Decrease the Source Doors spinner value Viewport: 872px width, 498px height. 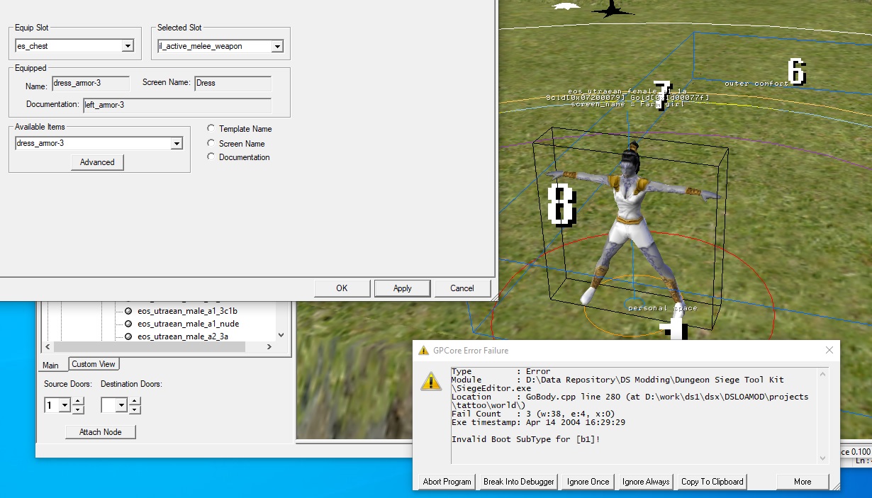[x=78, y=410]
